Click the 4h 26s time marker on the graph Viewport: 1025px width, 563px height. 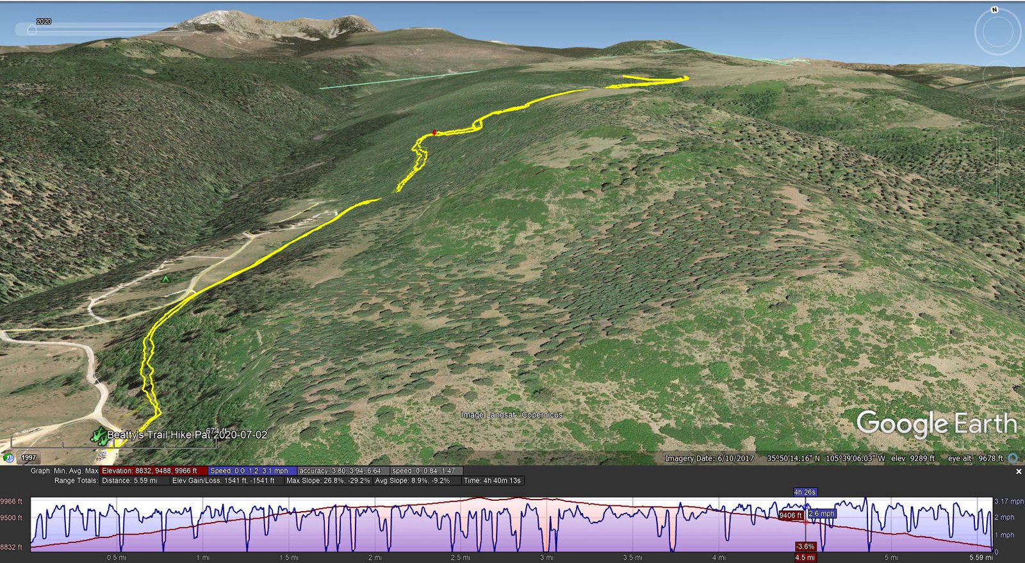805,492
